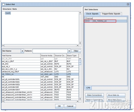134x112 pixels.
Task: Click the Select Net title bar window icon
Action: (3, 4)
